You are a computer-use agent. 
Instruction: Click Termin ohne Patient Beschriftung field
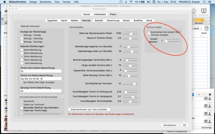coord(41,71)
